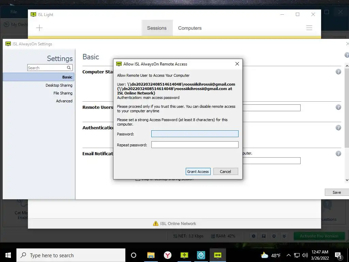The height and width of the screenshot is (262, 349).
Task: Click the warning icon beside ISL Online Network
Action: [x=155, y=223]
